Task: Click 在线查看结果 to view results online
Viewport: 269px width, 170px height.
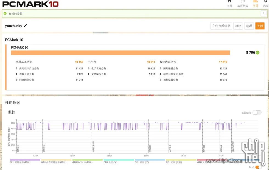Action: click(221, 26)
